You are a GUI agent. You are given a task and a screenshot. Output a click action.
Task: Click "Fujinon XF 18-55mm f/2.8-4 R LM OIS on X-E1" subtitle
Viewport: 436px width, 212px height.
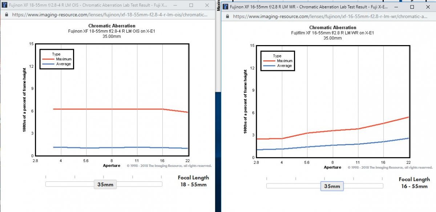[x=112, y=31]
